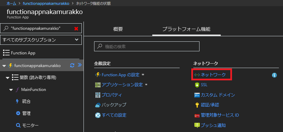
Task: Click the 管理対象サービス ID card icon
Action: tap(197, 115)
